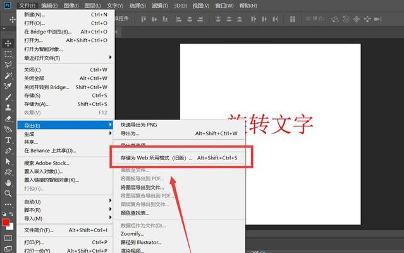404x253 pixels.
Task: Distribute bottom edges in options bar
Action: [240, 19]
